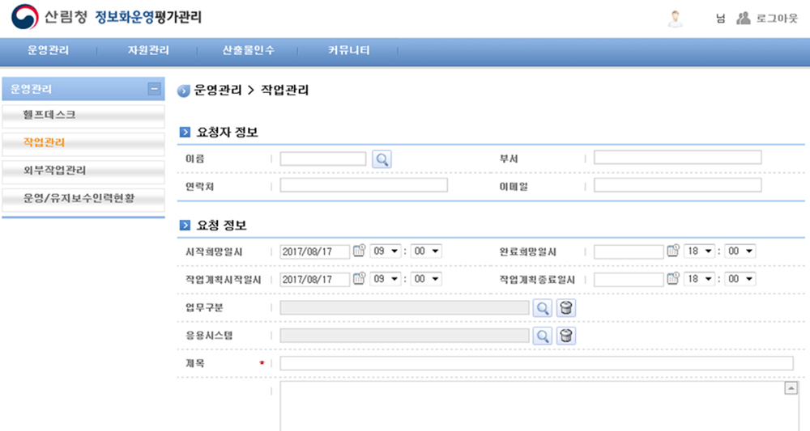
Task: Open the 커뮤니티 top menu
Action: click(349, 50)
